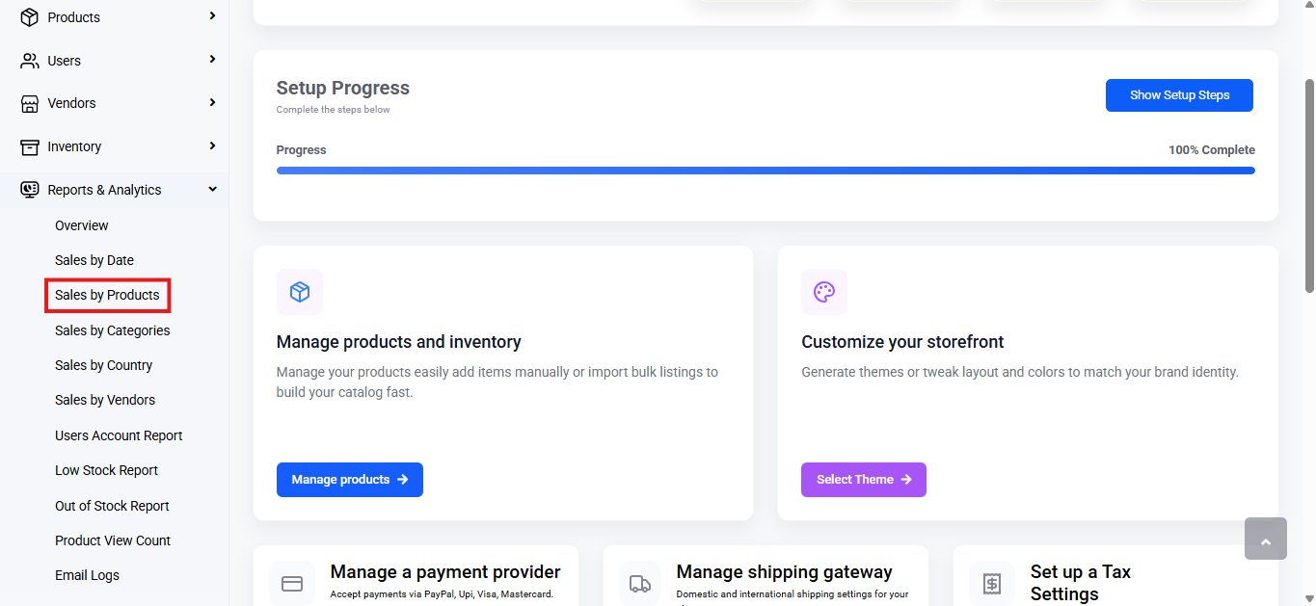
Task: Click the Vendors storefront icon in sidebar
Action: point(30,103)
